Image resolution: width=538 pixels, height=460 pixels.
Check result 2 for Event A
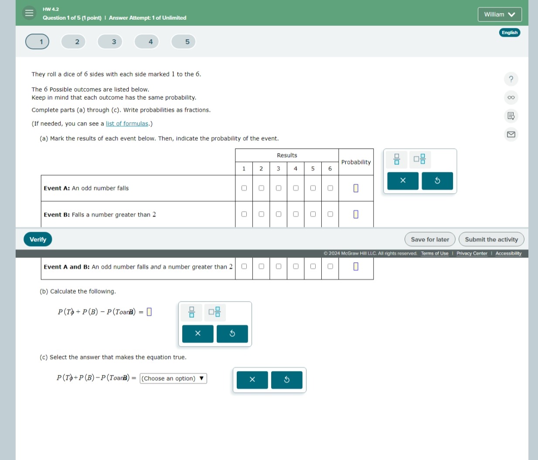tap(262, 188)
